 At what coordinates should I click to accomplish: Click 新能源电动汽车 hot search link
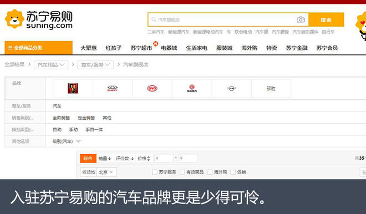(208, 32)
